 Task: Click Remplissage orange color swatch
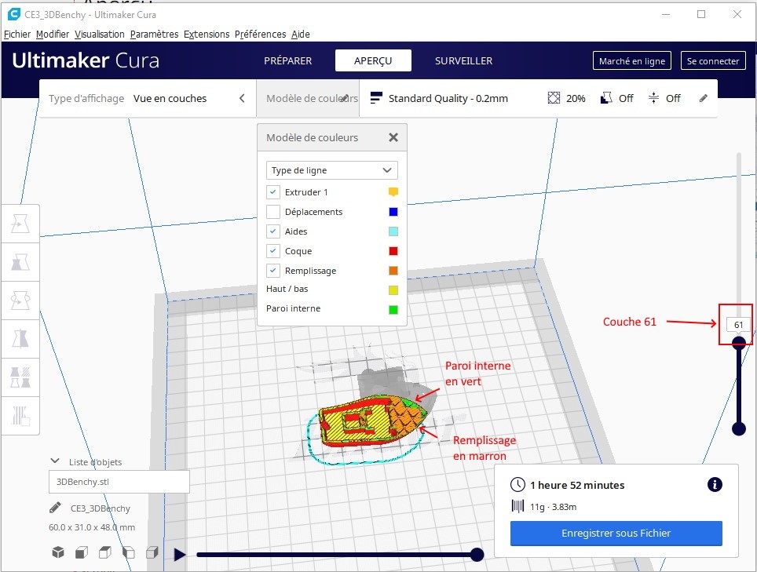click(x=393, y=271)
